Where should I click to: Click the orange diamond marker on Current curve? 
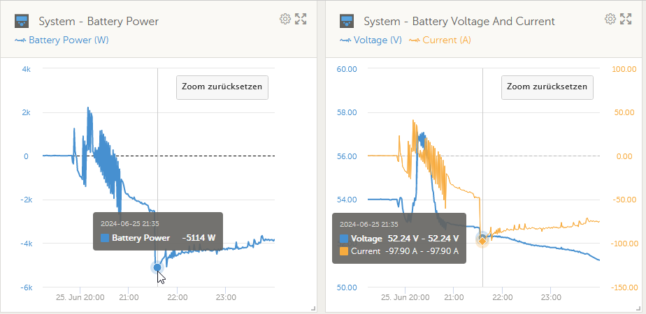(482, 241)
